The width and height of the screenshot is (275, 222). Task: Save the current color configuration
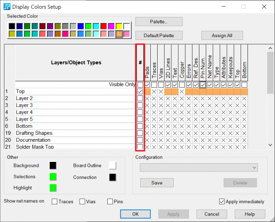pyautogui.click(x=157, y=183)
